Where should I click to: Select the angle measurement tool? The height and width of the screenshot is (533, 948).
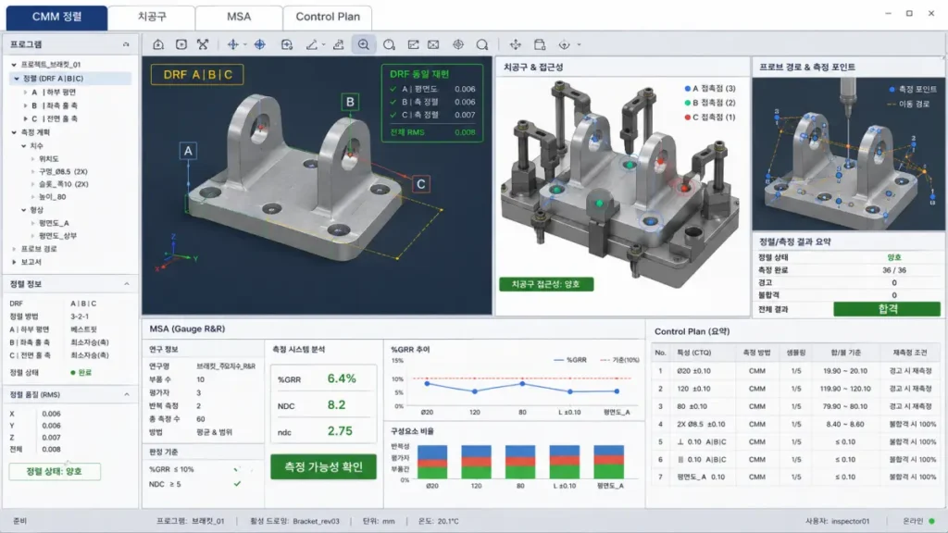point(312,44)
